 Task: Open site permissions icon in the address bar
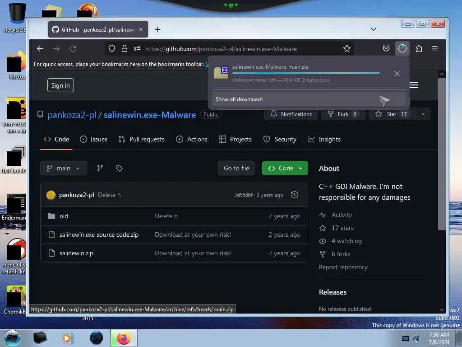[137, 49]
